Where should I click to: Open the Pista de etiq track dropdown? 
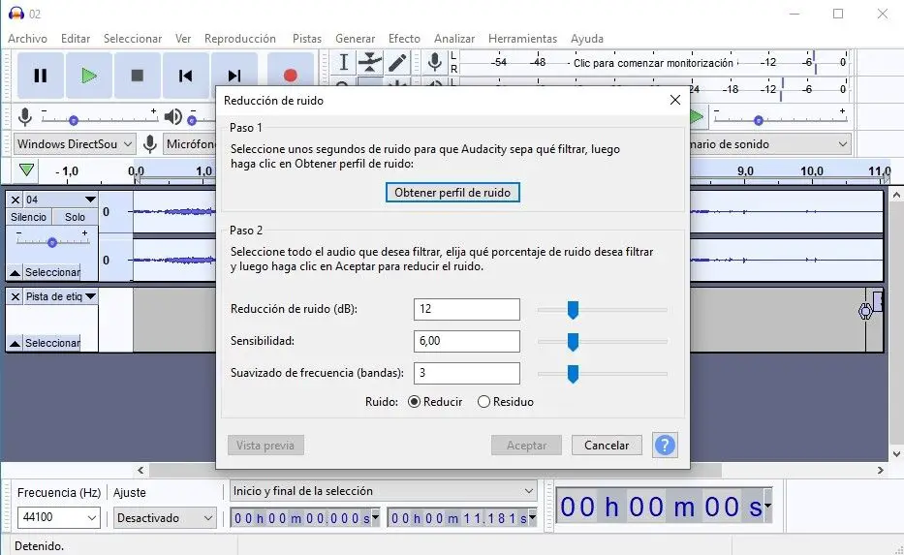coord(90,296)
